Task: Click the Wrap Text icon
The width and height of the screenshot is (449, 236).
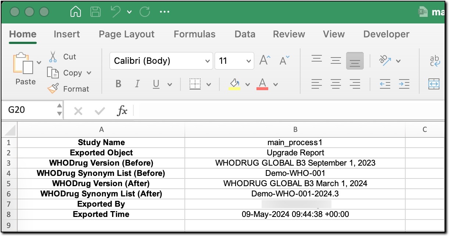Action: click(x=435, y=60)
